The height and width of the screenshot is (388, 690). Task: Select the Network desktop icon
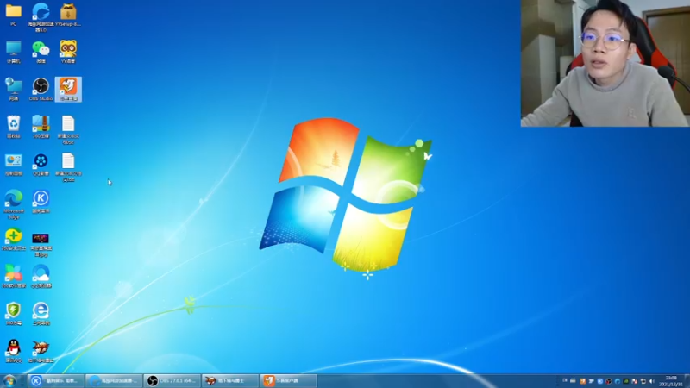click(x=14, y=90)
